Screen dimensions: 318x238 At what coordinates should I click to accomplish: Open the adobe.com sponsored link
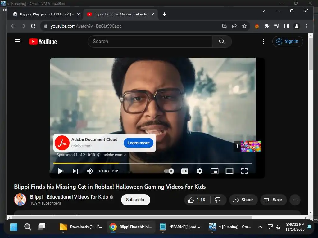(x=115, y=155)
